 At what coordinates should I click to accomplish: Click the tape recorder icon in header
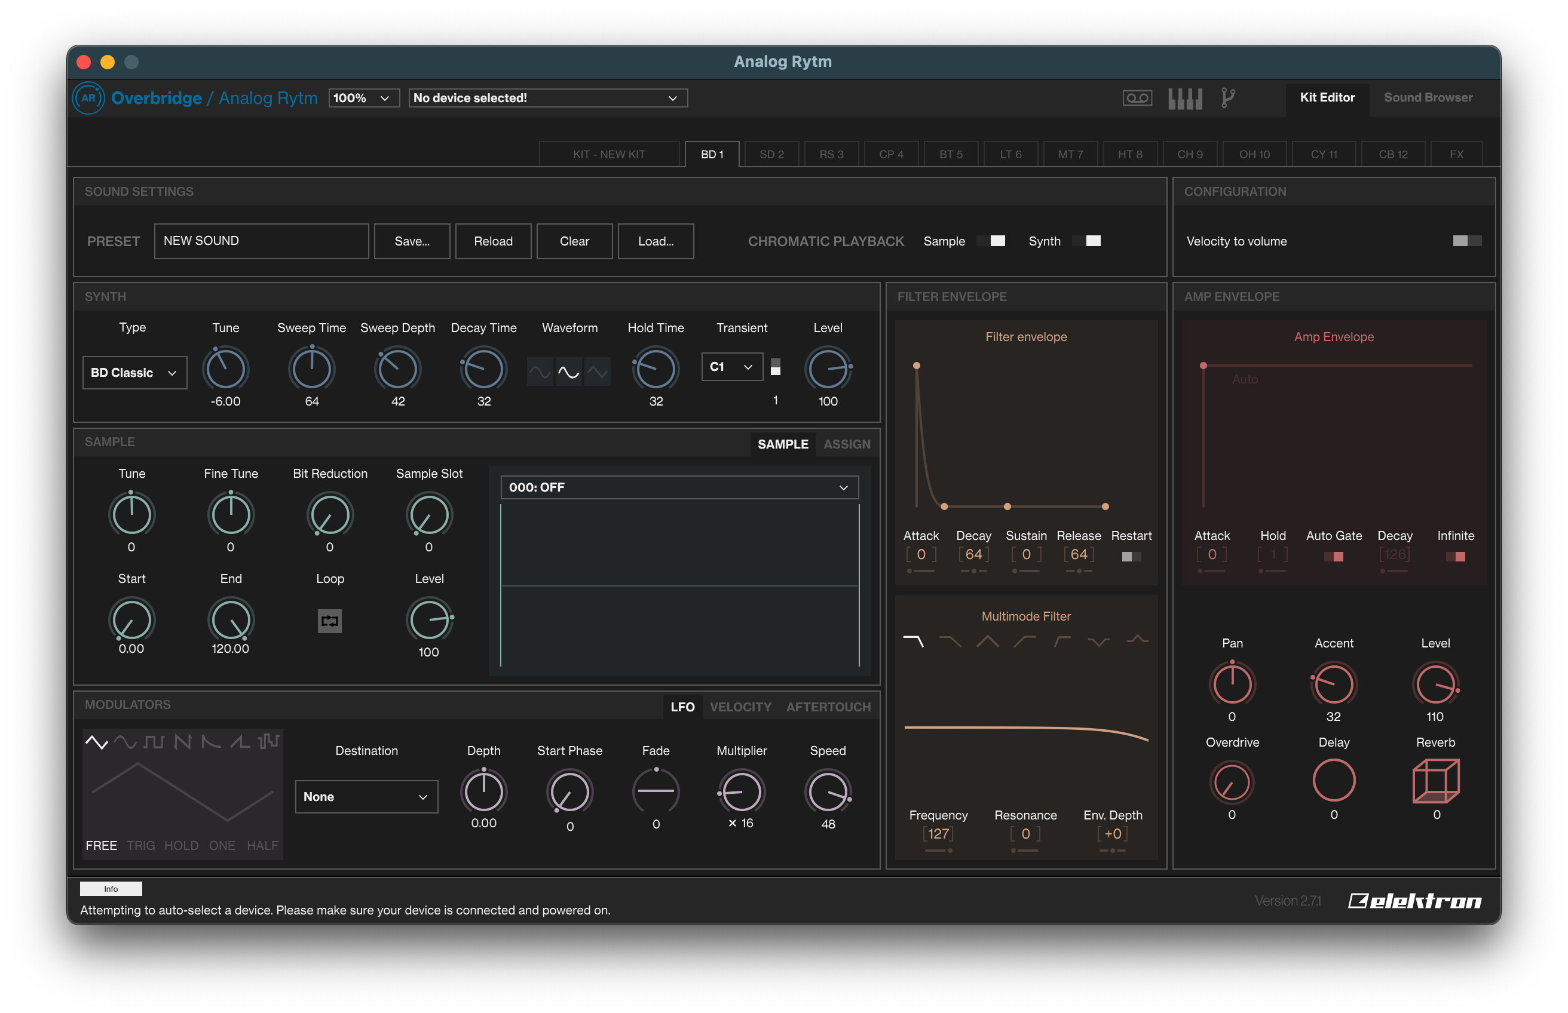click(x=1137, y=98)
